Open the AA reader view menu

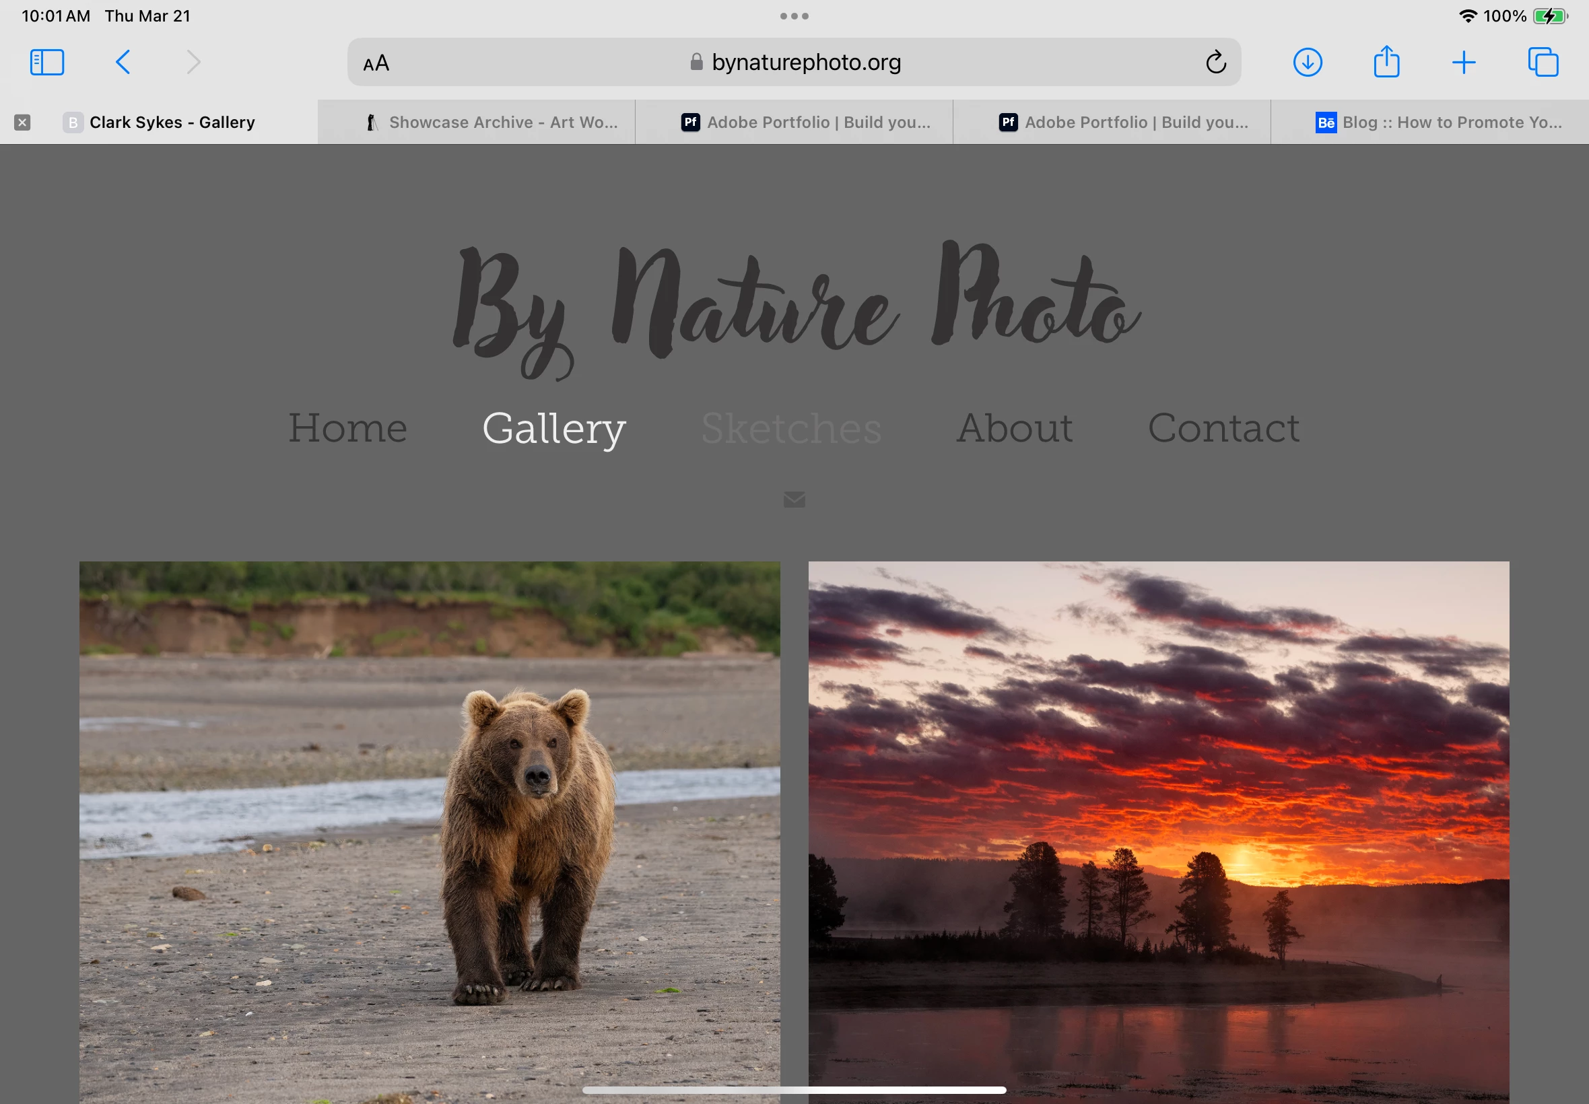click(x=376, y=63)
